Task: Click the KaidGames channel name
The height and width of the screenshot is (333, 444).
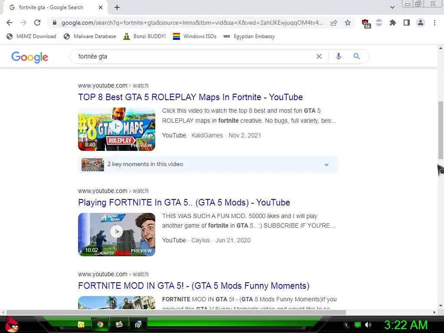Action: [x=207, y=135]
